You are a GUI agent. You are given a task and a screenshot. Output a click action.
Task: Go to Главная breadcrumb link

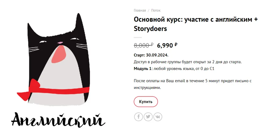click(x=140, y=10)
